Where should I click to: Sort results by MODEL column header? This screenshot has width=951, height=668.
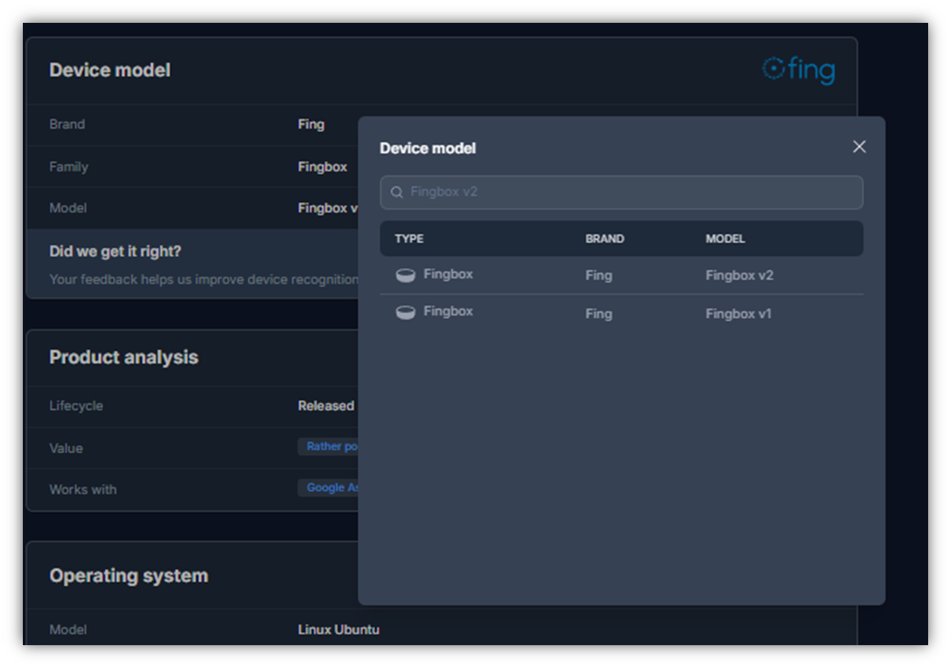(725, 239)
